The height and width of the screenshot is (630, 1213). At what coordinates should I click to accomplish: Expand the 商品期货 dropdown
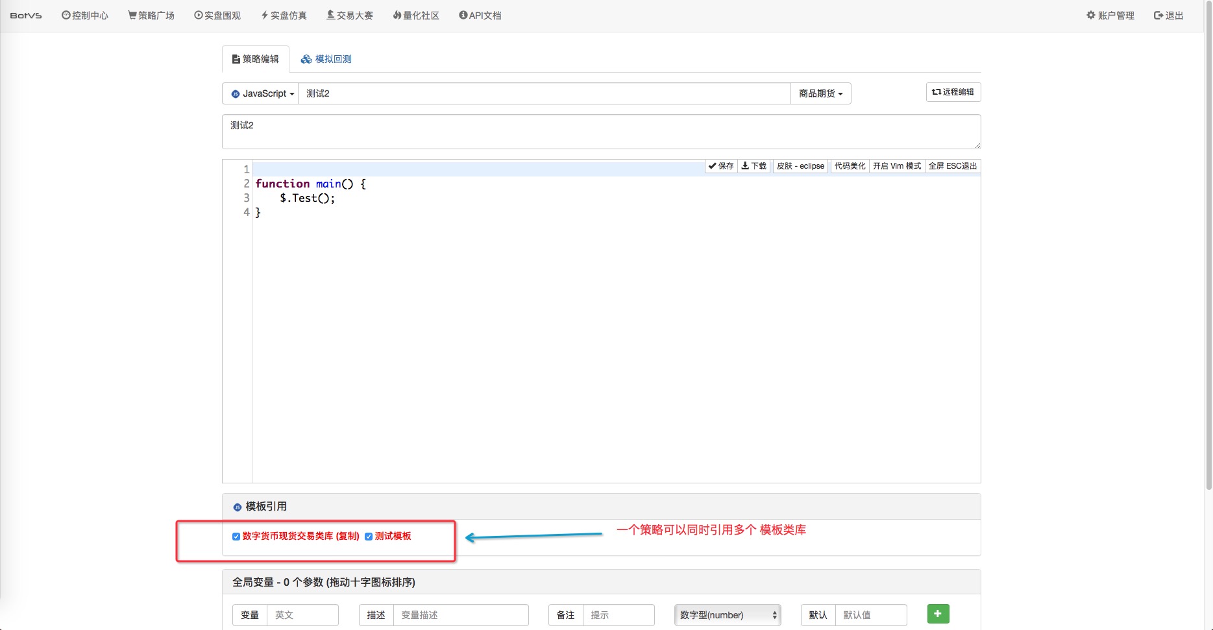click(x=821, y=93)
